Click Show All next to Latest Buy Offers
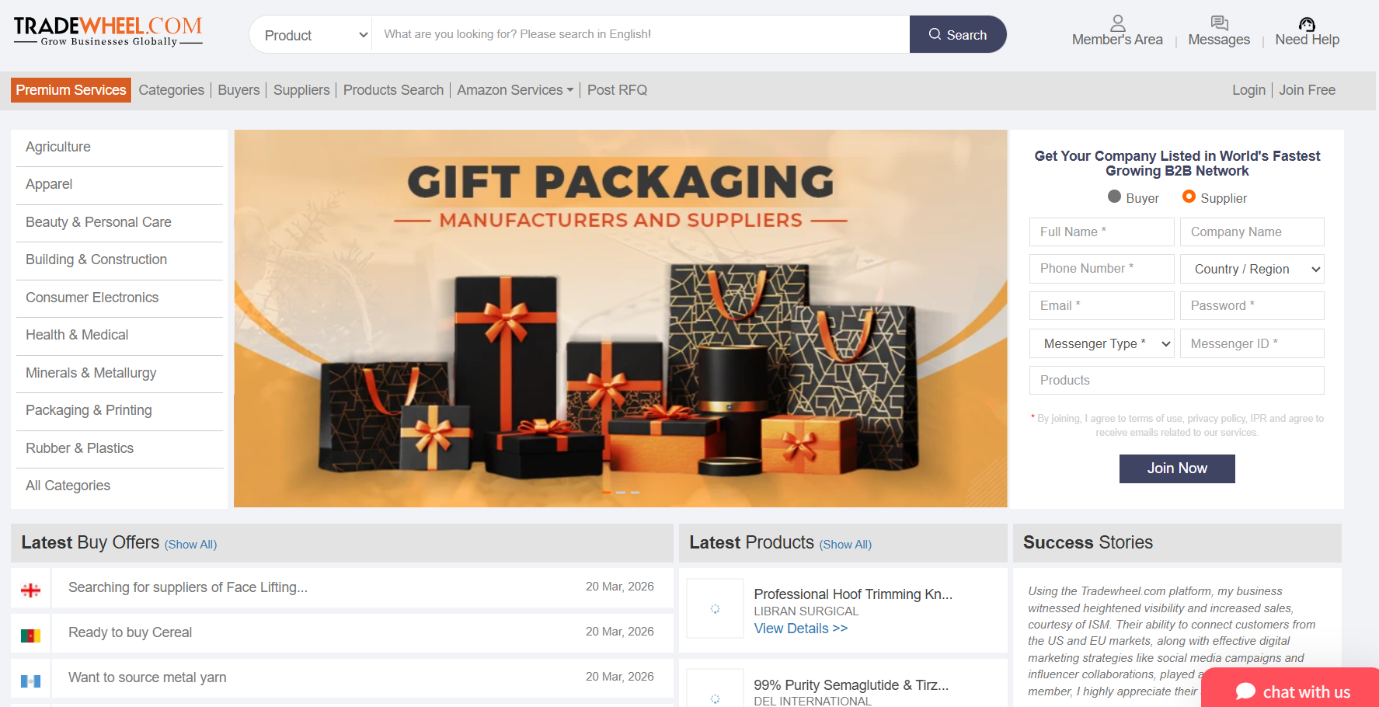The width and height of the screenshot is (1379, 707). [190, 545]
